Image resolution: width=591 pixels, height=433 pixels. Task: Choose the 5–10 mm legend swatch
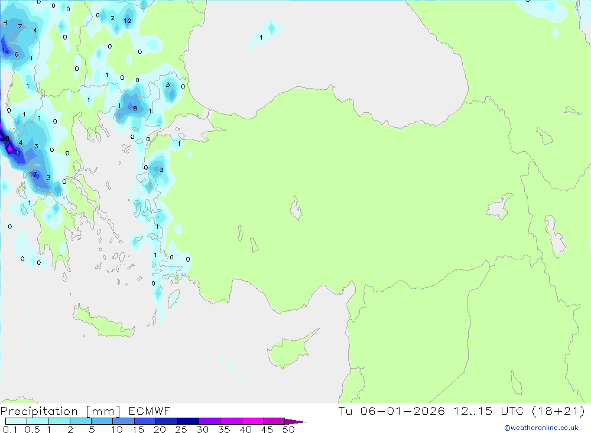102,421
